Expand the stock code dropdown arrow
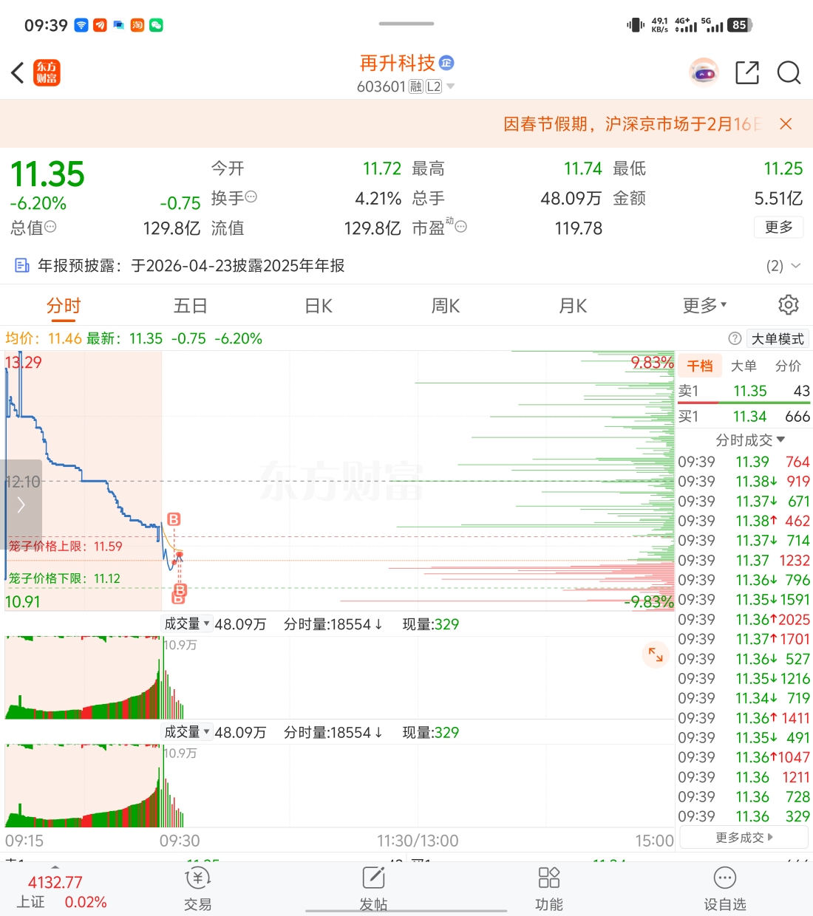The image size is (813, 916). [x=451, y=86]
